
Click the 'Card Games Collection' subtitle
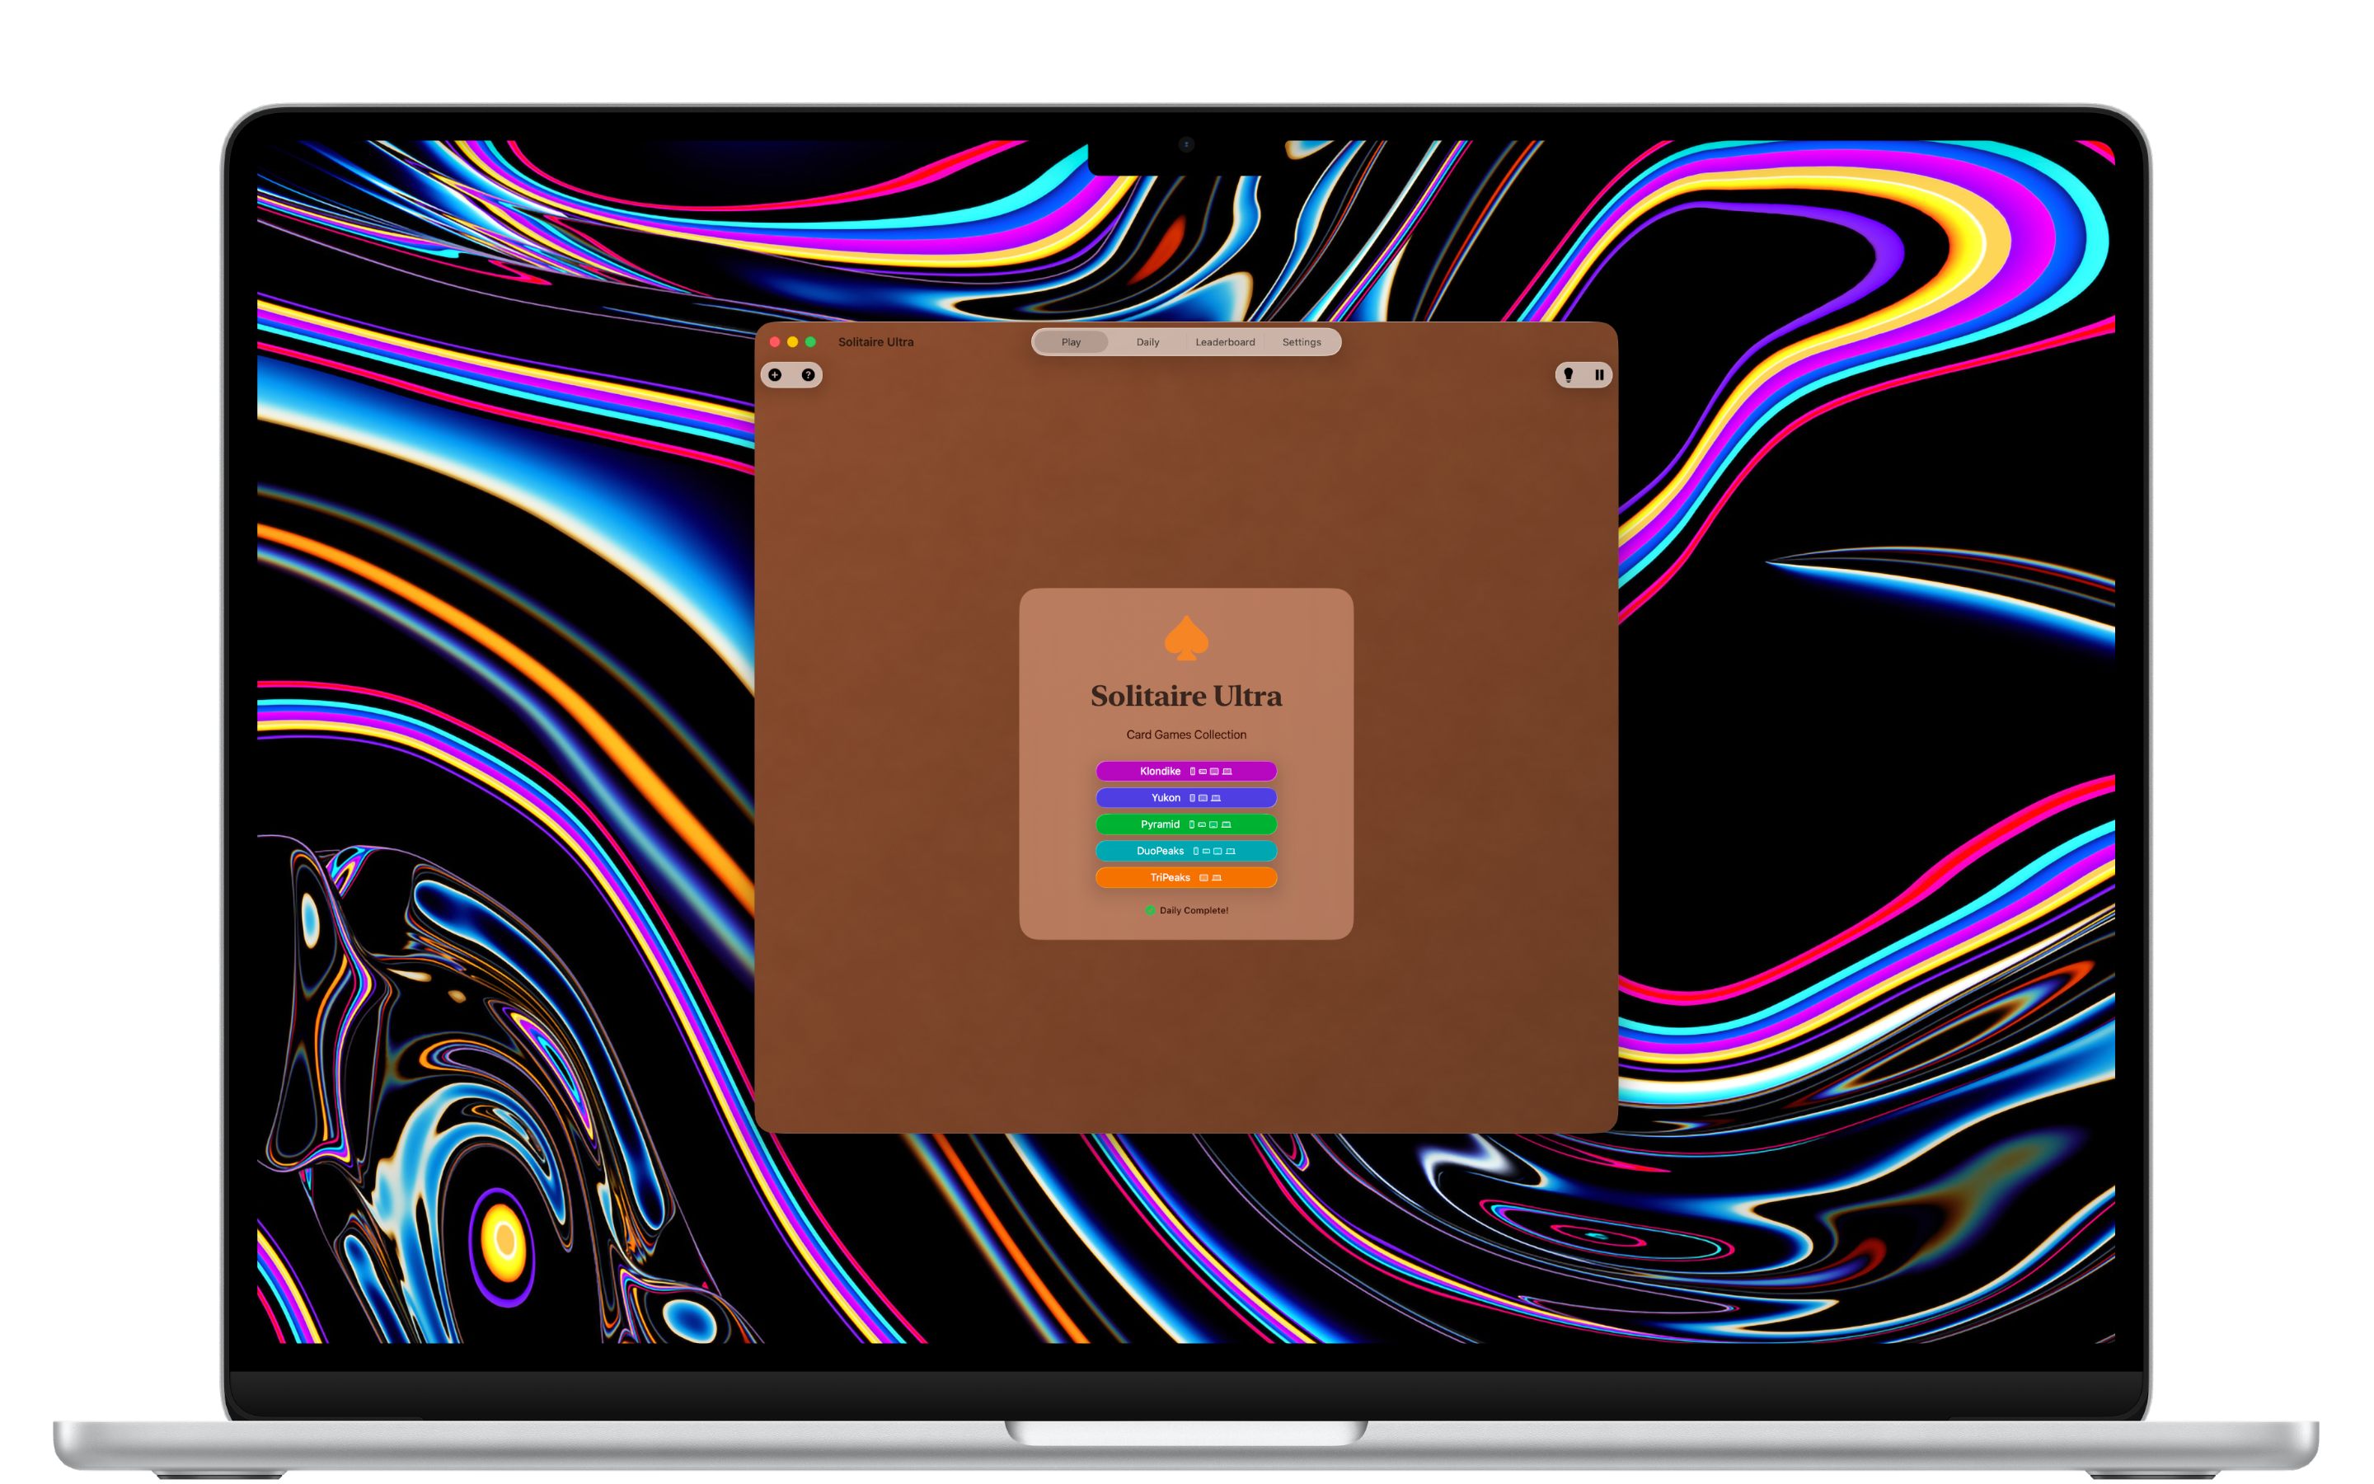pos(1186,735)
